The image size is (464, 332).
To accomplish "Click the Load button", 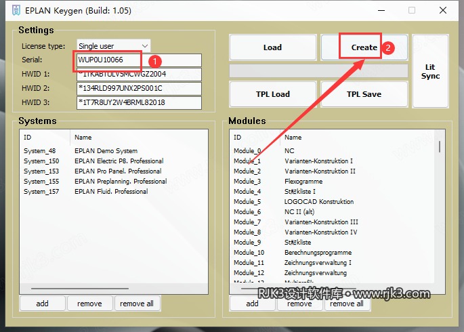I will pyautogui.click(x=272, y=47).
